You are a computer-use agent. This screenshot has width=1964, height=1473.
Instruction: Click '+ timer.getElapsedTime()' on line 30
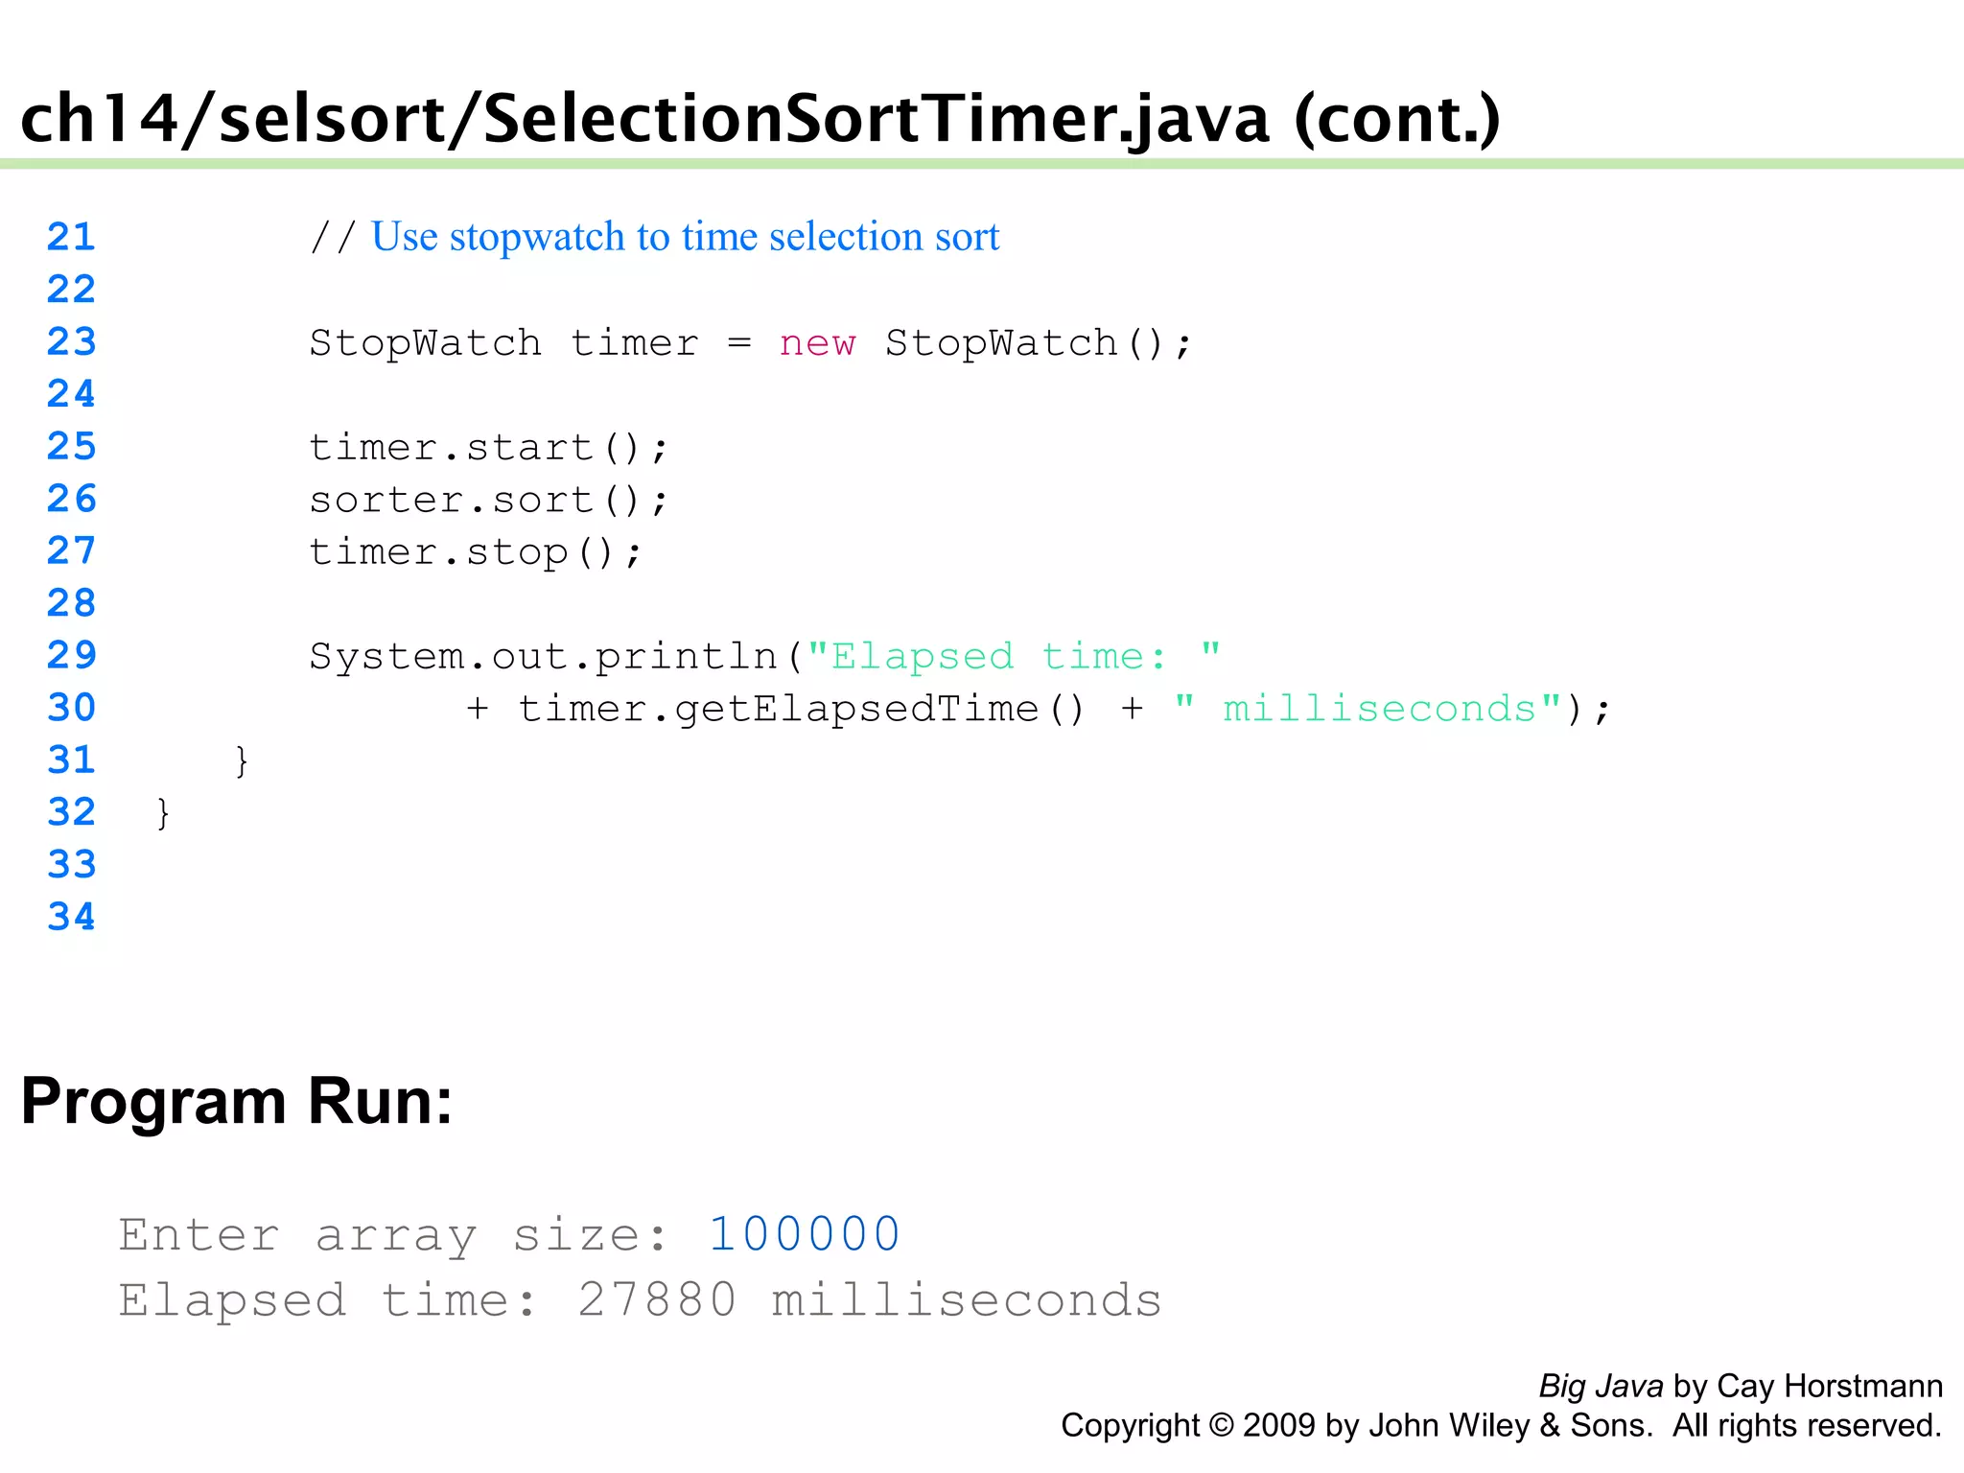pyautogui.click(x=776, y=709)
